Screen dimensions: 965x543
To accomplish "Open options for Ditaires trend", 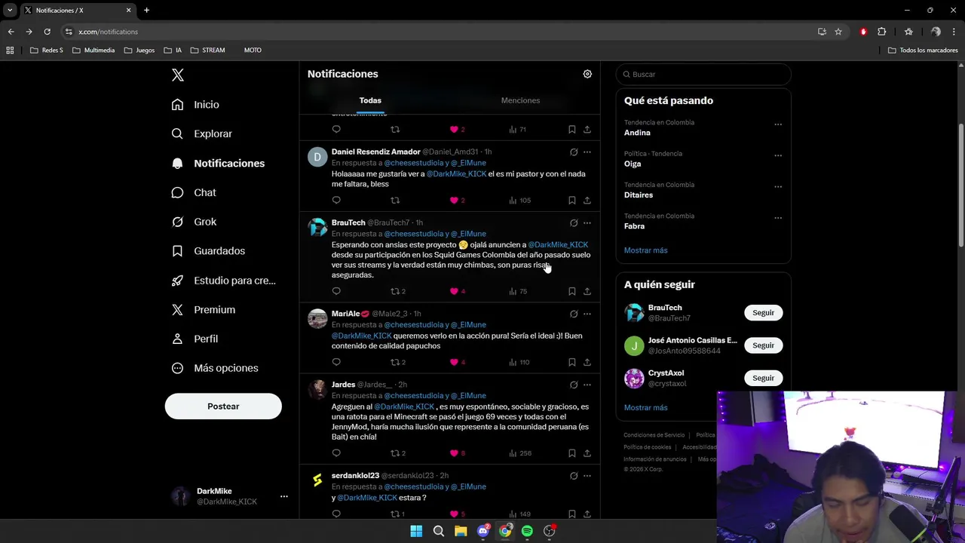I will click(778, 186).
